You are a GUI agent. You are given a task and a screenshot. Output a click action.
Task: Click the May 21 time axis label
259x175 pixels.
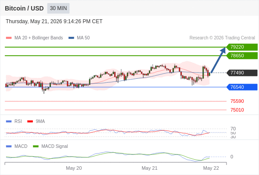(x=150, y=168)
